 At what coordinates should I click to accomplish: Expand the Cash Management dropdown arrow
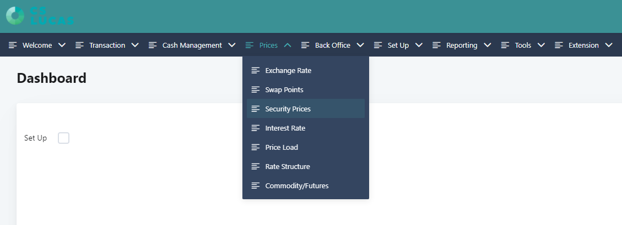click(x=231, y=45)
